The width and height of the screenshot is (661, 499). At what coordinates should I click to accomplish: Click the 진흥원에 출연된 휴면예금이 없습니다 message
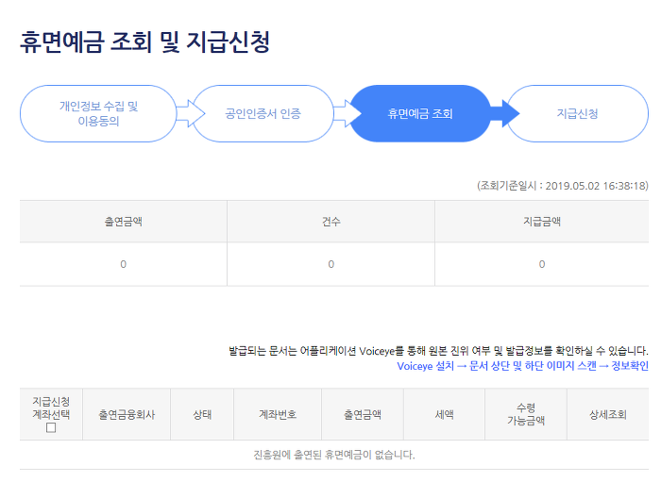334,455
